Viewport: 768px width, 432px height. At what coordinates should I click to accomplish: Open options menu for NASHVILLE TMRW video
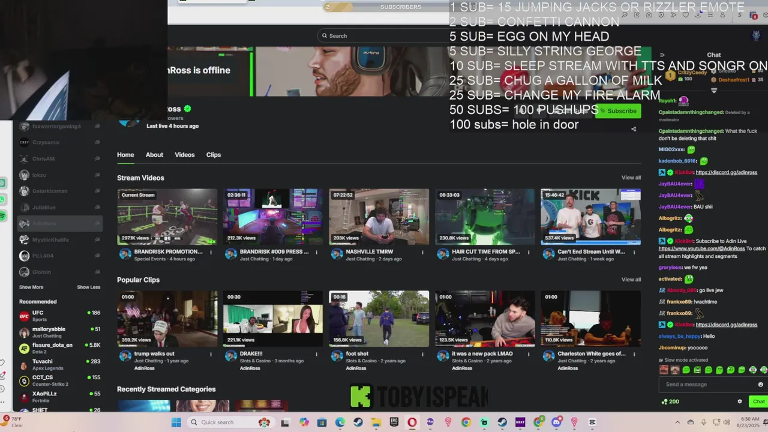tap(422, 252)
